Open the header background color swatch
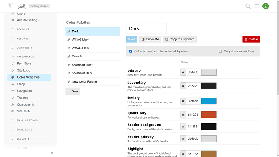The height and width of the screenshot is (157, 279). [209, 127]
